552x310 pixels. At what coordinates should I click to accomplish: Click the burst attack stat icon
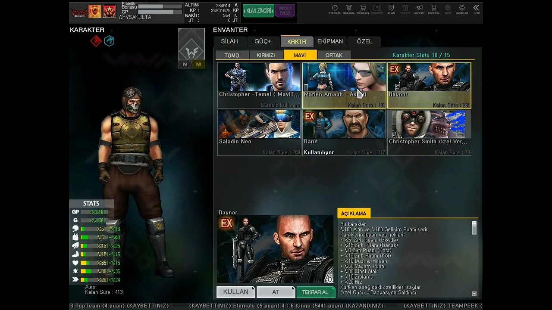coord(75,271)
